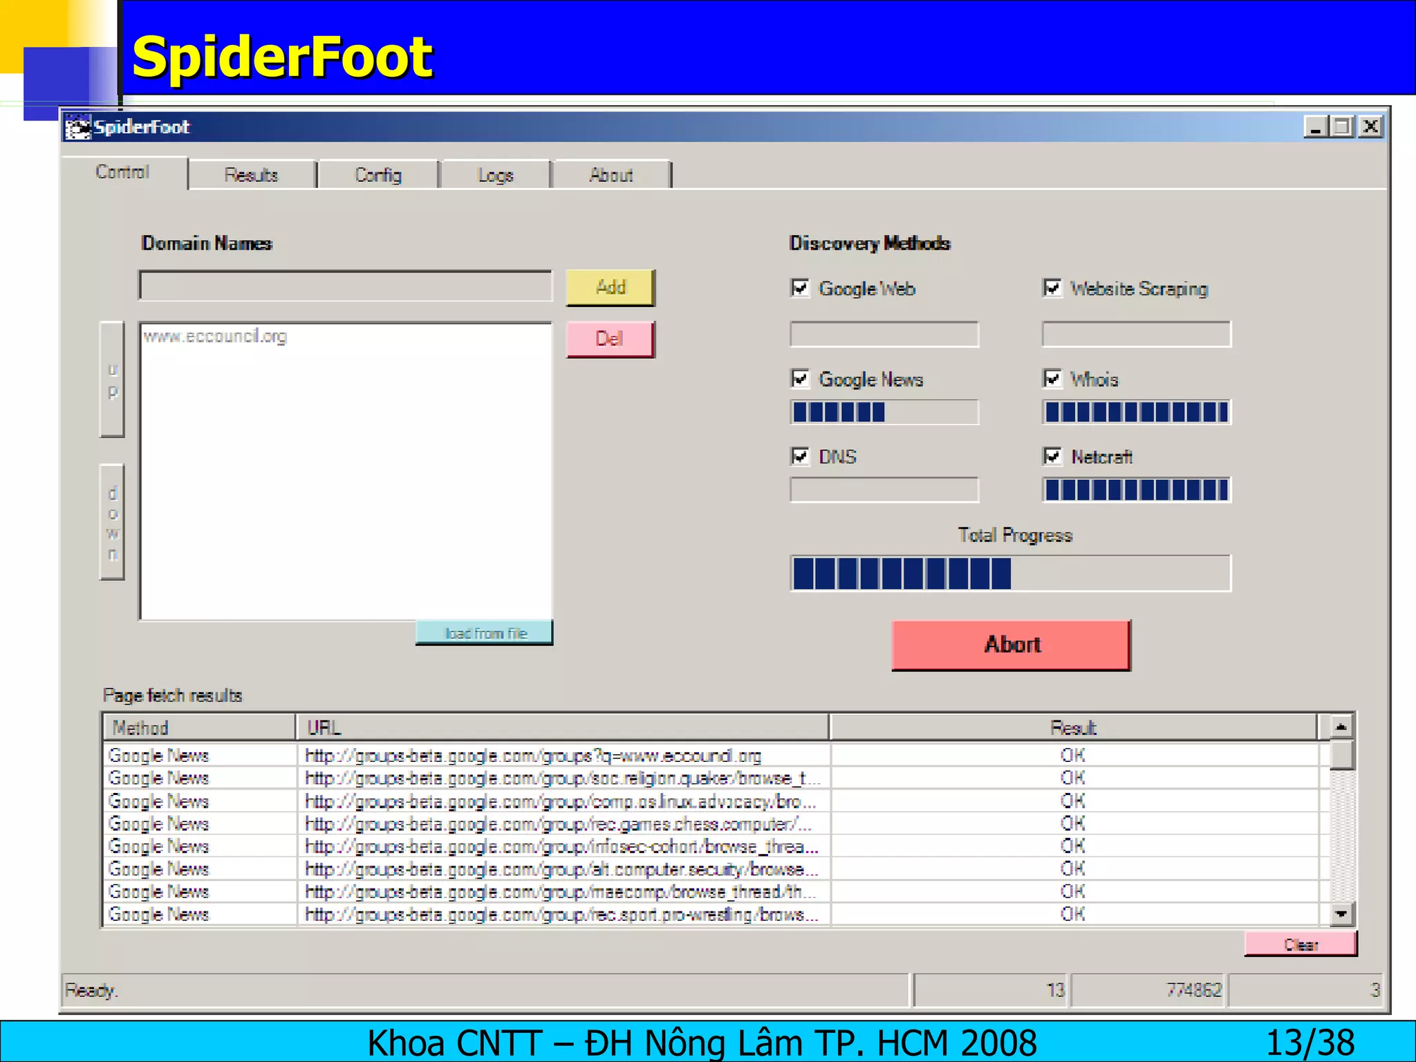
Task: Select www.eccouncil.org in the domain list
Action: coord(215,337)
